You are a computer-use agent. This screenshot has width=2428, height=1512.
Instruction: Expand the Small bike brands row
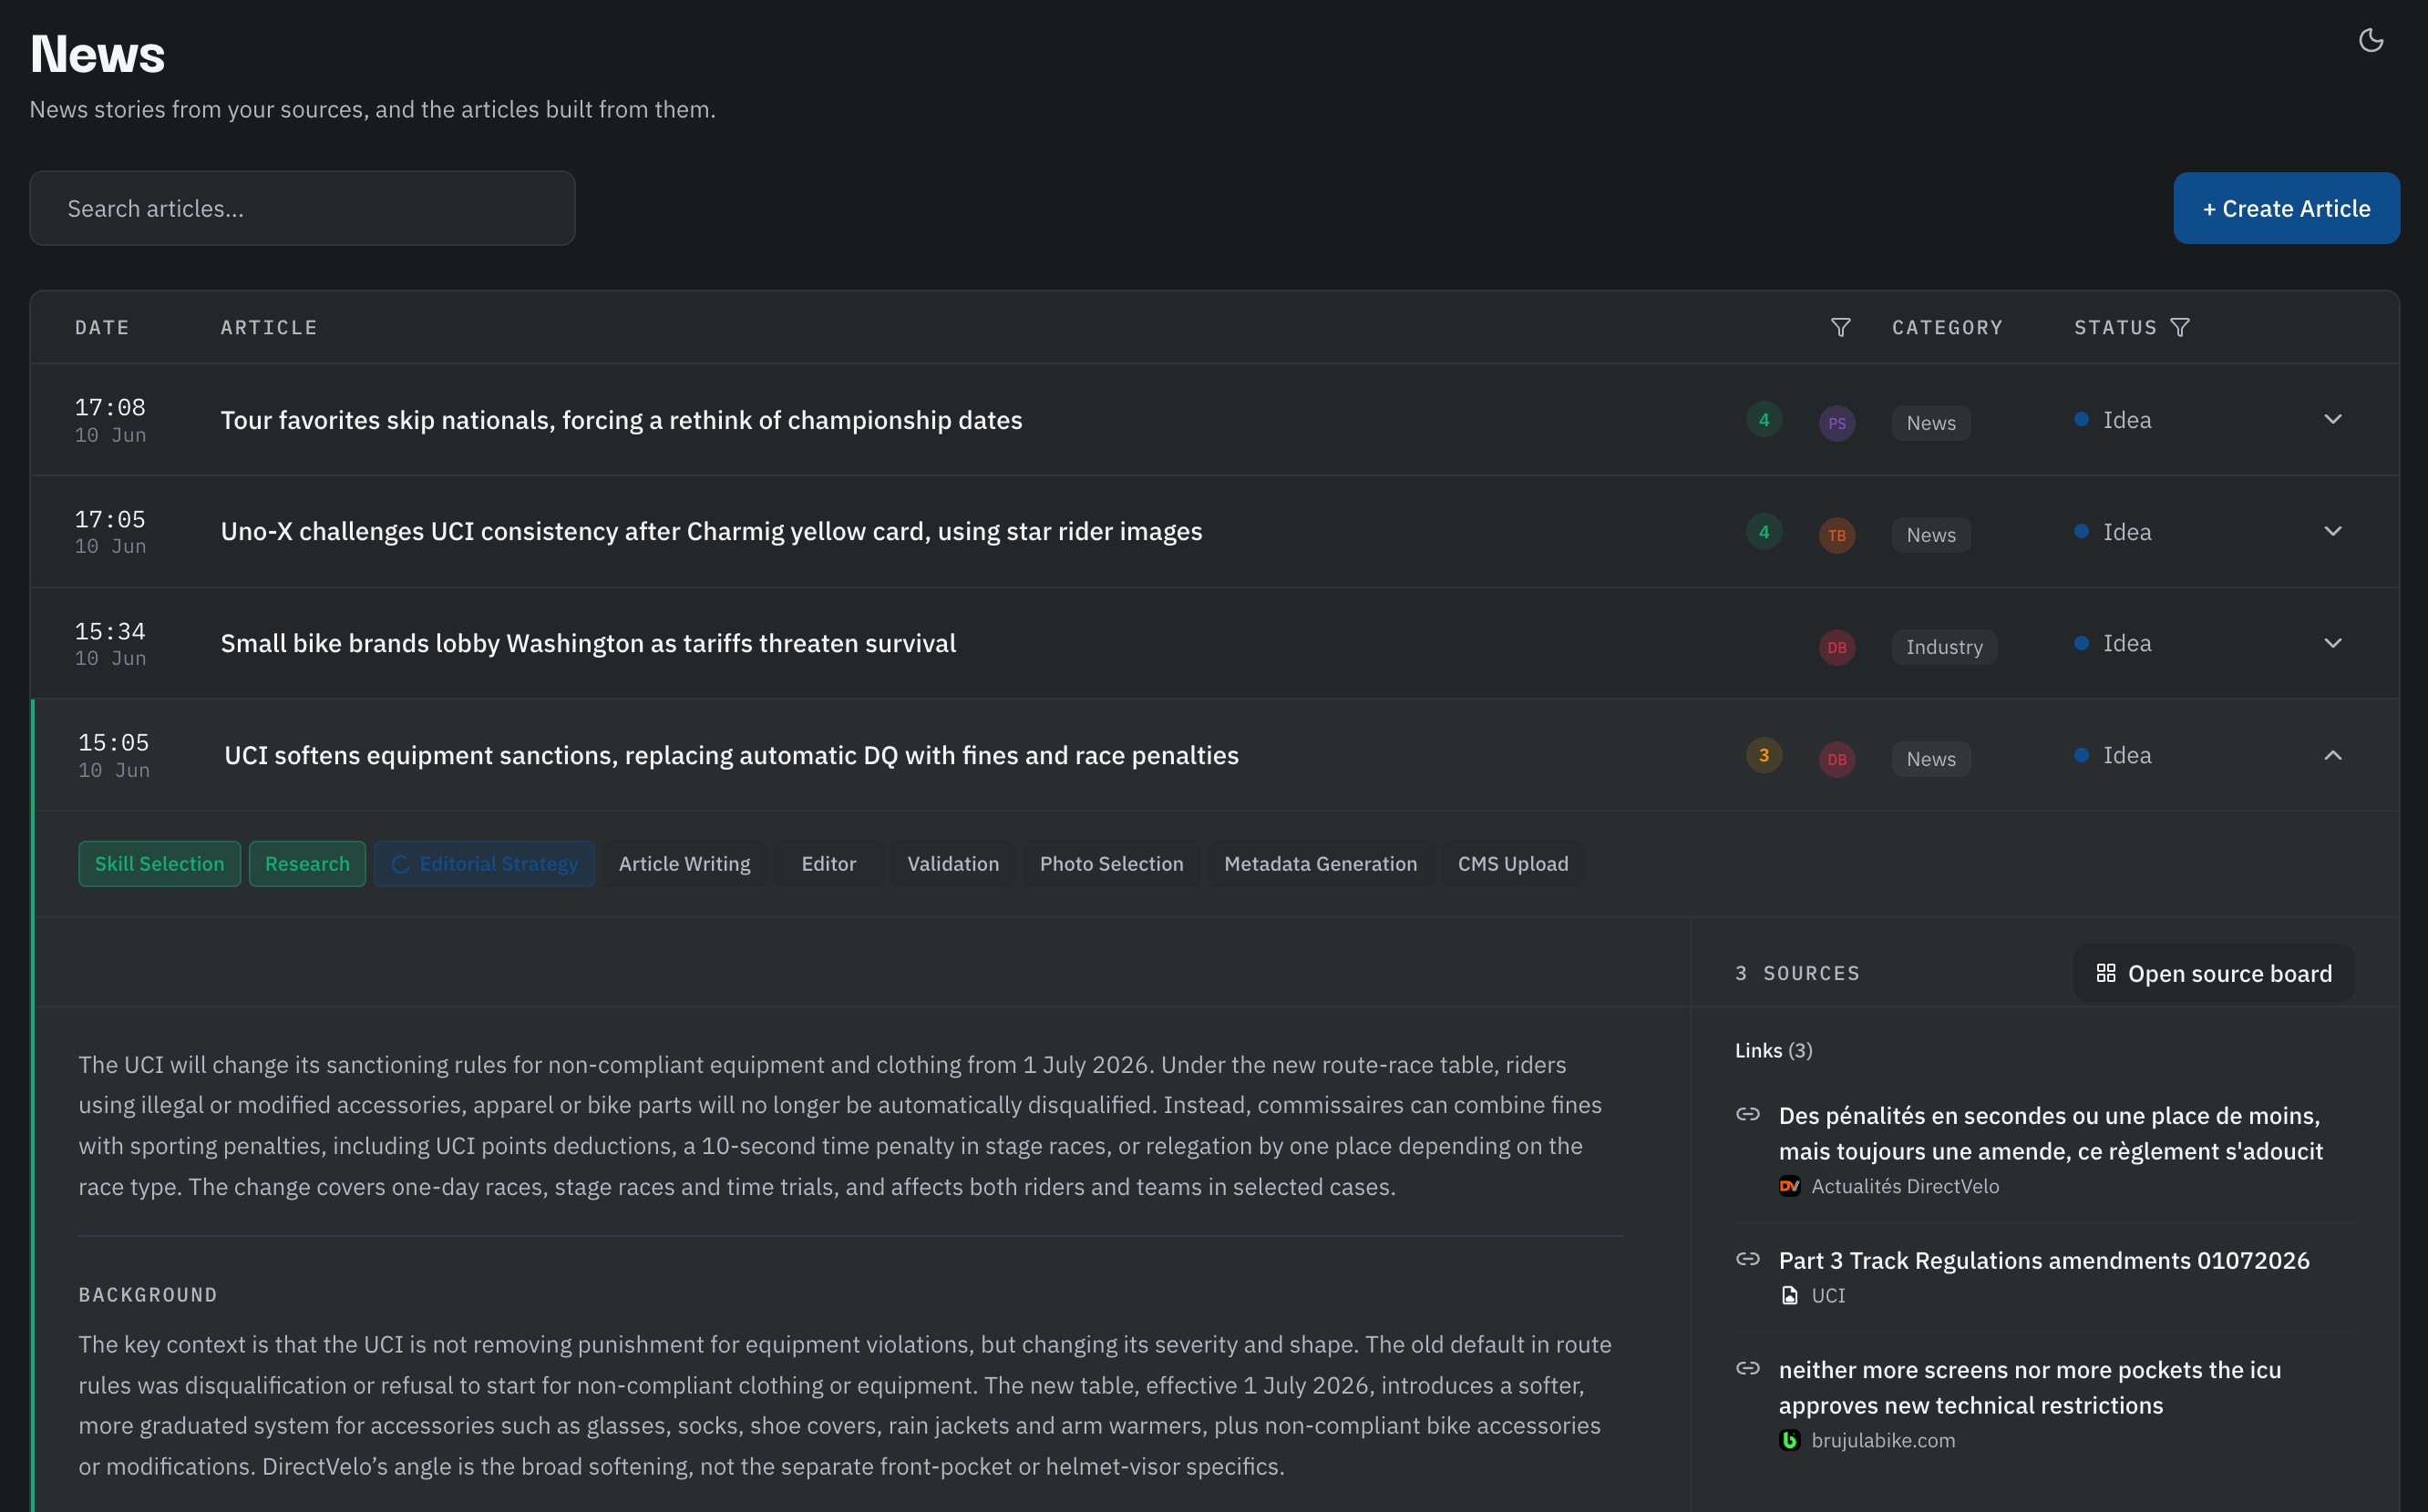coord(2332,643)
